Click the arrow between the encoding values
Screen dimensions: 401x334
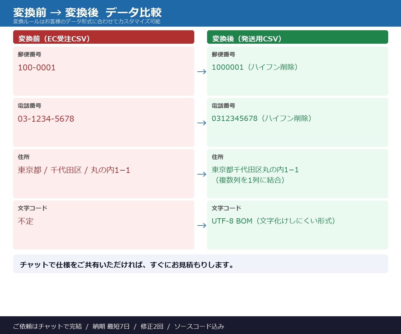(x=202, y=226)
